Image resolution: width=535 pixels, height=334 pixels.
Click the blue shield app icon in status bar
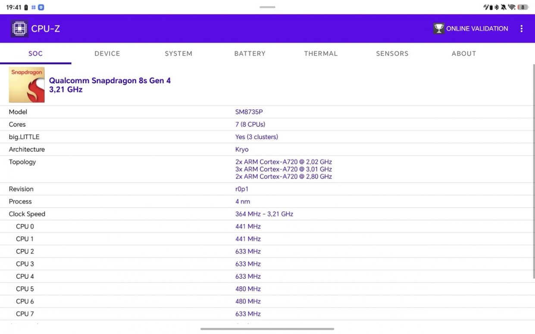[x=41, y=7]
